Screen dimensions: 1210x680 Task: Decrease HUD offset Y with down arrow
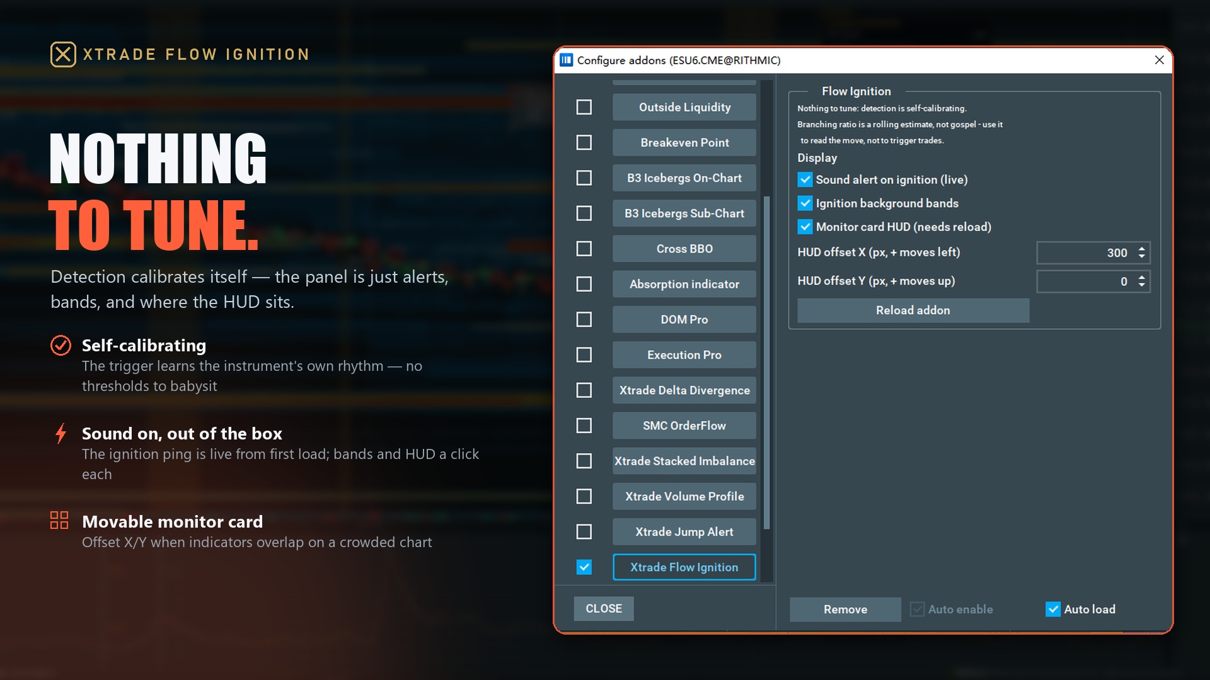point(1141,285)
